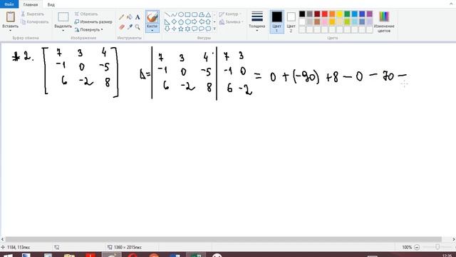Pick the Color picker eyedropper tool
This screenshot has width=456, height=257.
coord(130,27)
